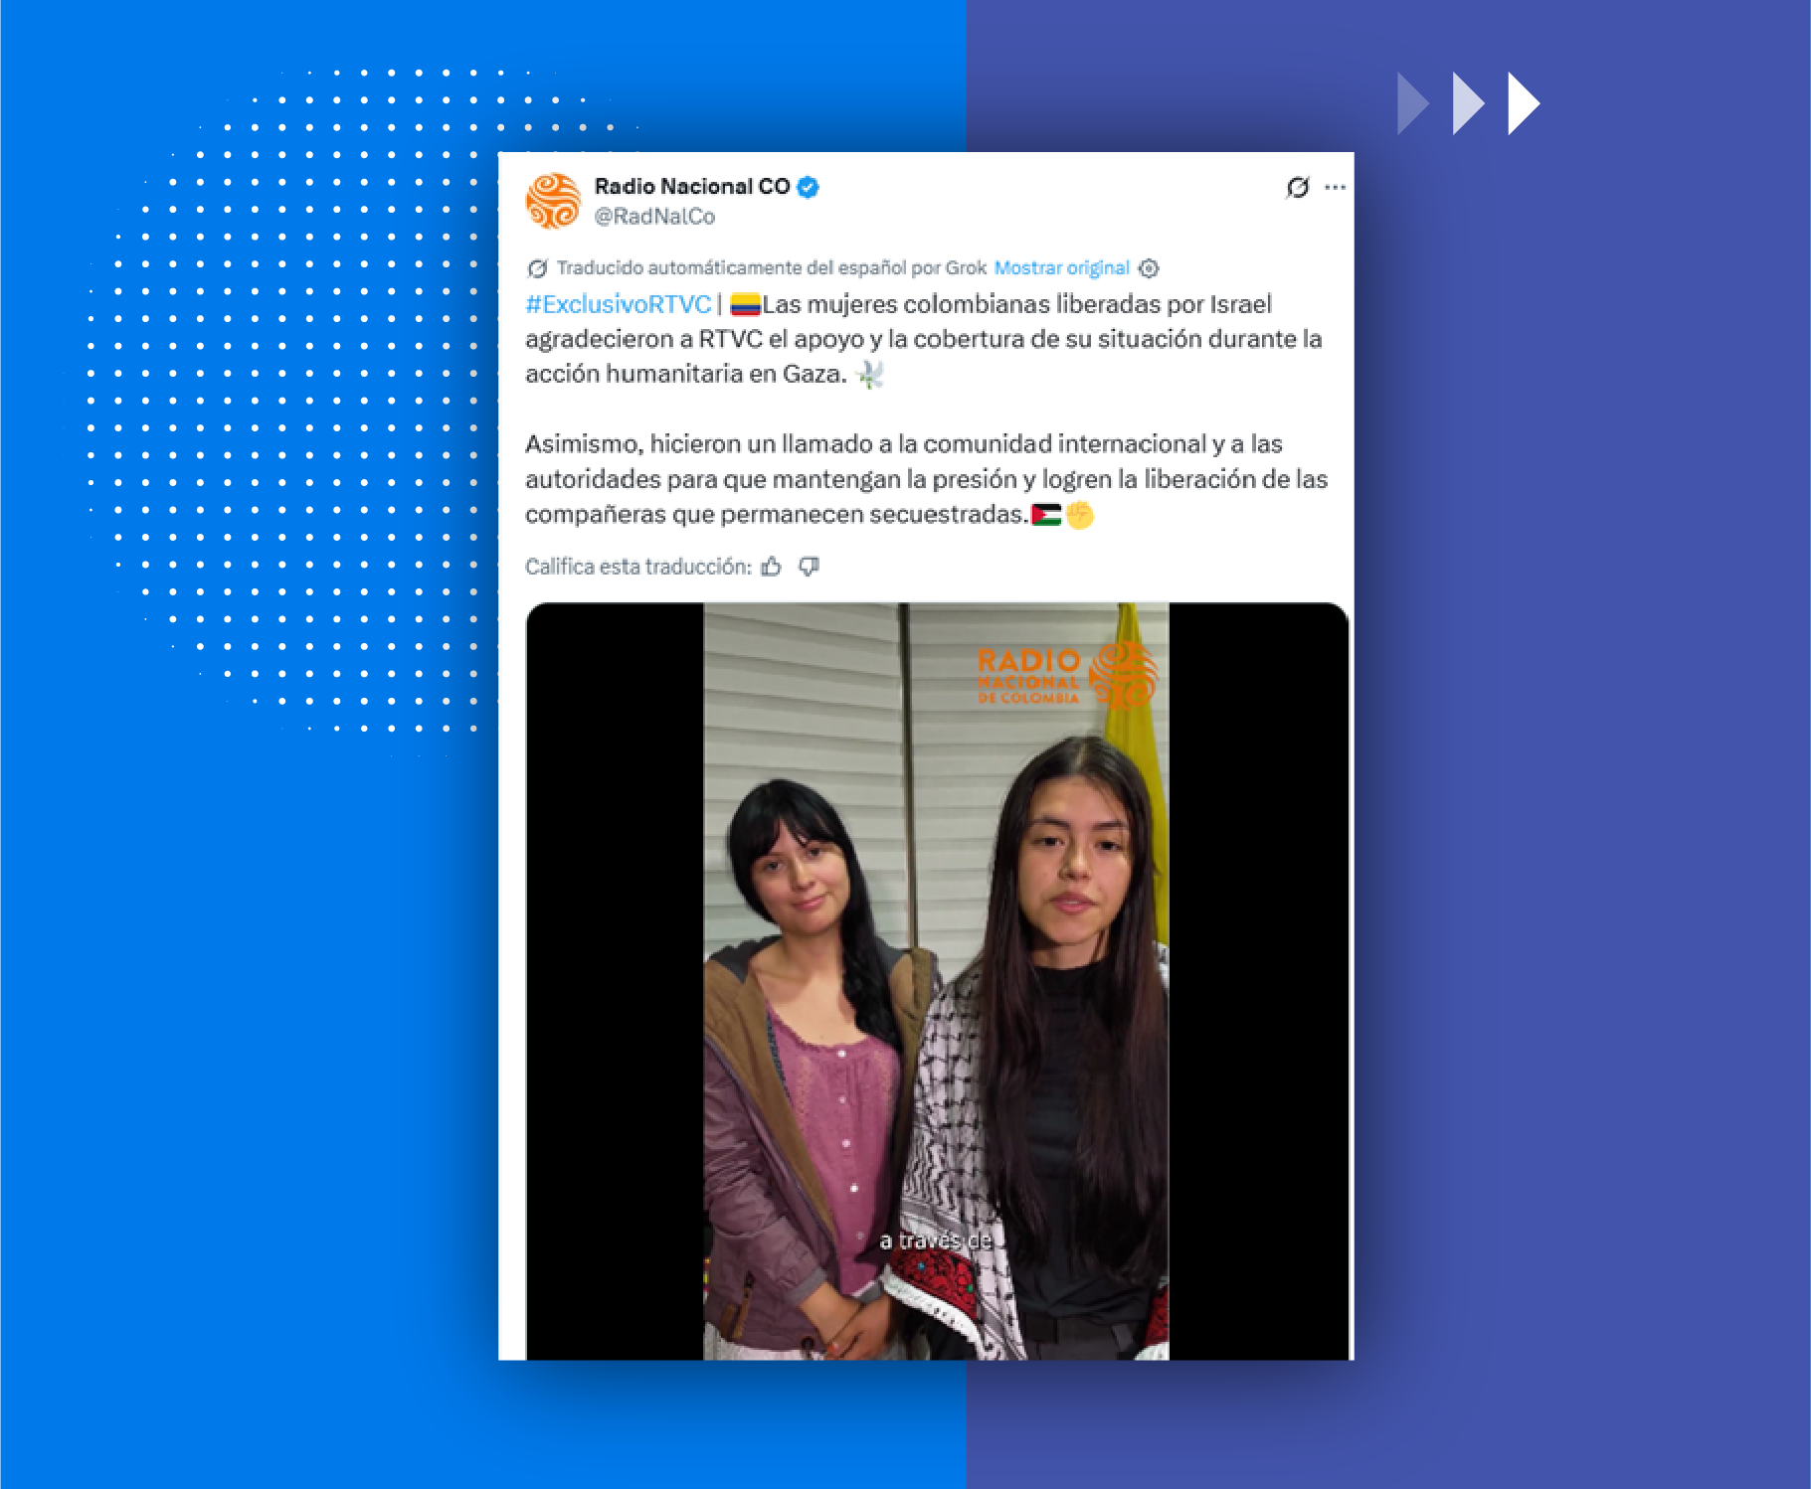The height and width of the screenshot is (1489, 1811).
Task: Open the Grok icon in tweet header
Action: [1297, 187]
